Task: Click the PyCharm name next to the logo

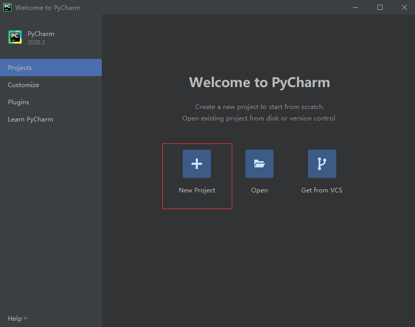Action: [41, 34]
